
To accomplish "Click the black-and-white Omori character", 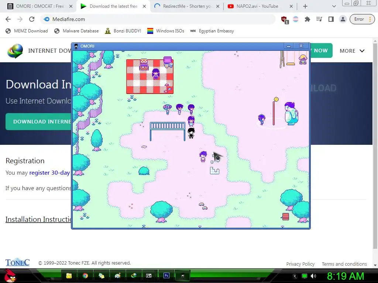I will tap(191, 133).
